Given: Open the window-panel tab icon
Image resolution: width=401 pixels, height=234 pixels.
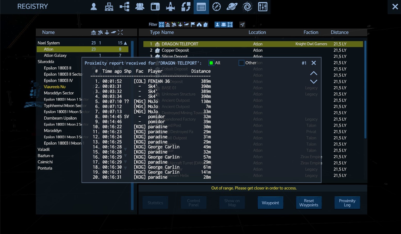Looking at the screenshot, I should [x=155, y=7].
